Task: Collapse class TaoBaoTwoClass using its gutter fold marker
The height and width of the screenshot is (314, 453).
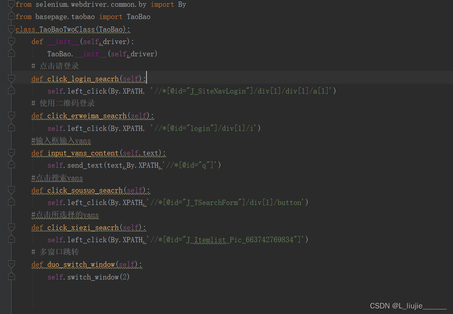Action: point(11,29)
